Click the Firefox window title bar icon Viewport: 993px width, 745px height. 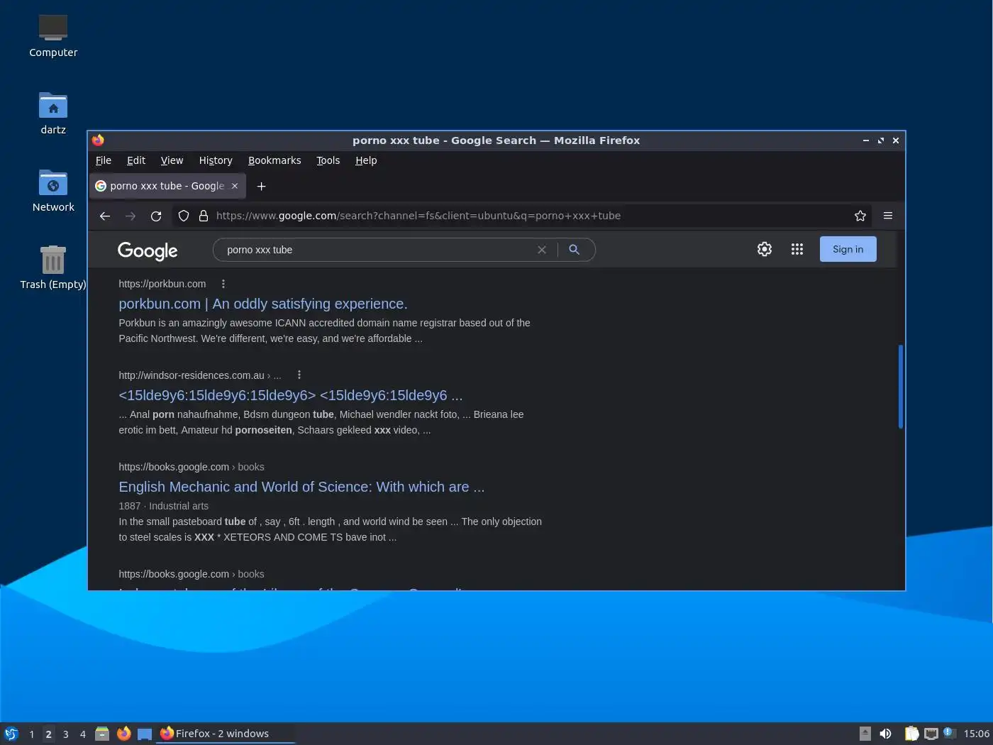98,140
